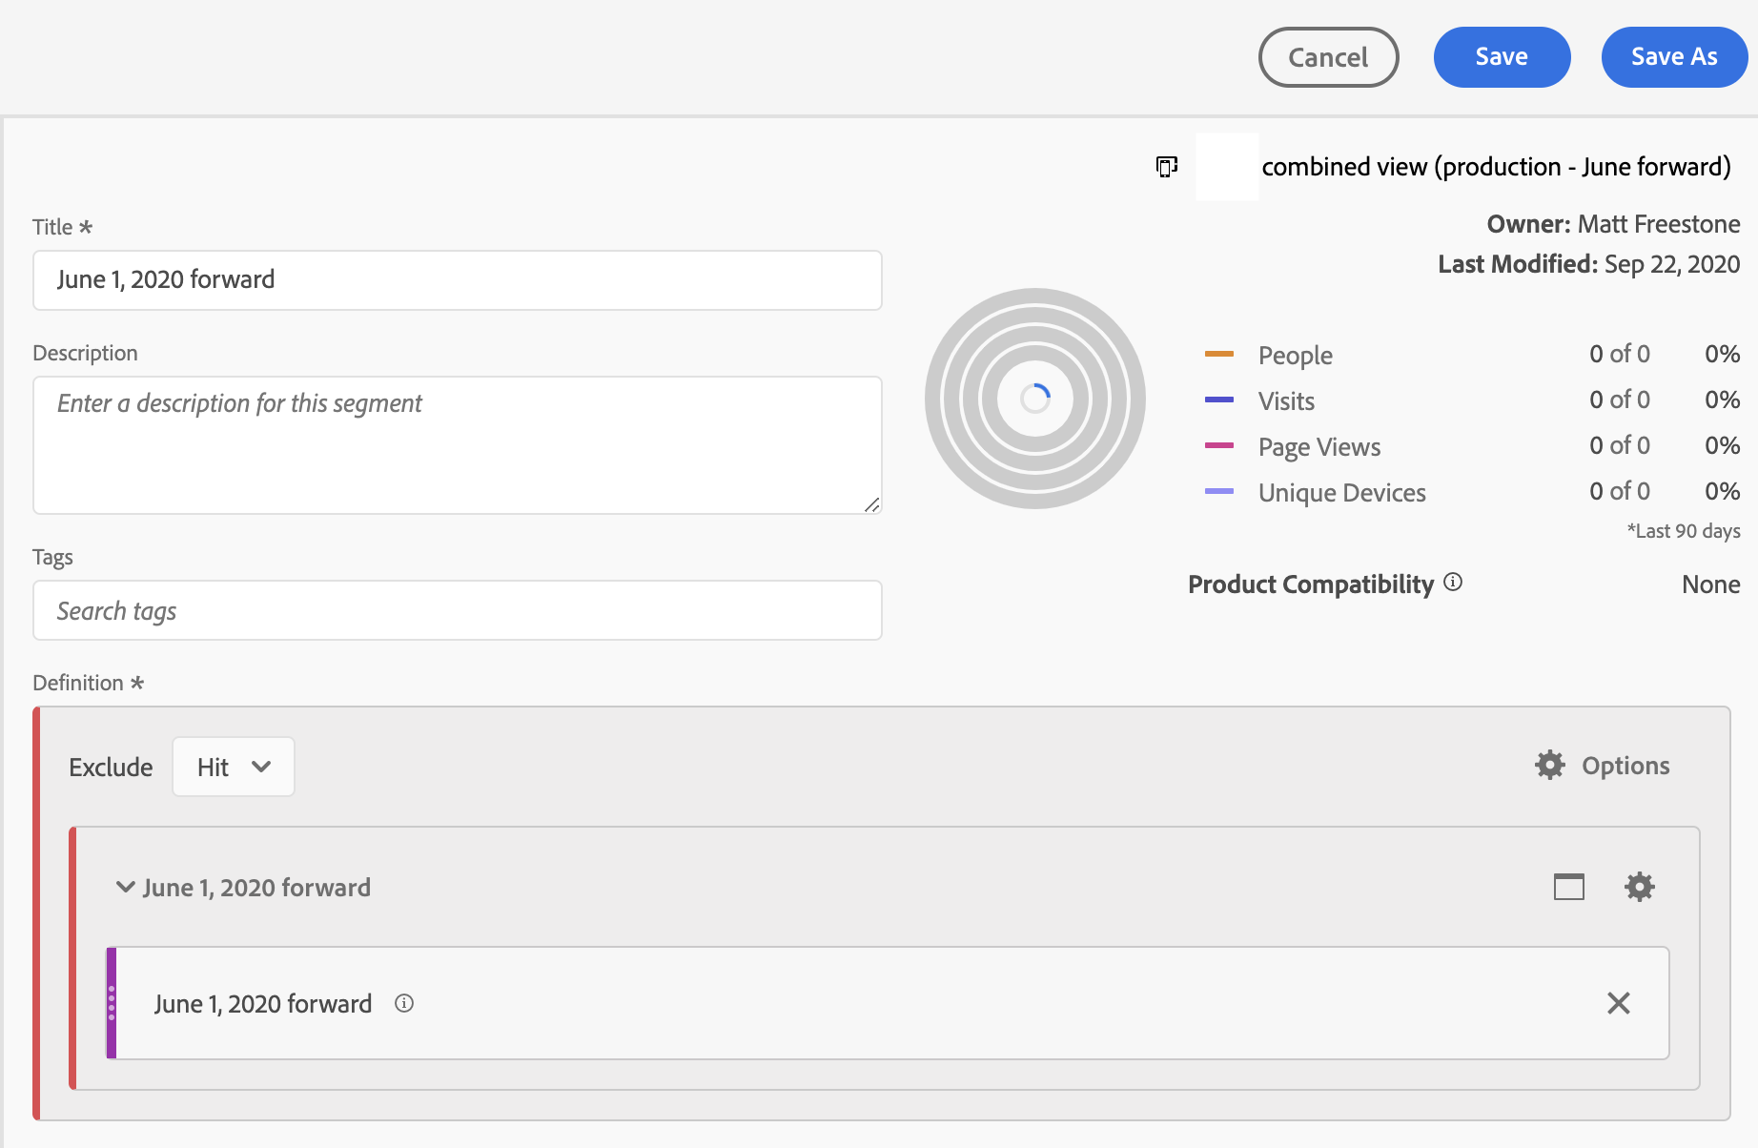Focus the Description text area
This screenshot has height=1148, width=1758.
(x=458, y=445)
